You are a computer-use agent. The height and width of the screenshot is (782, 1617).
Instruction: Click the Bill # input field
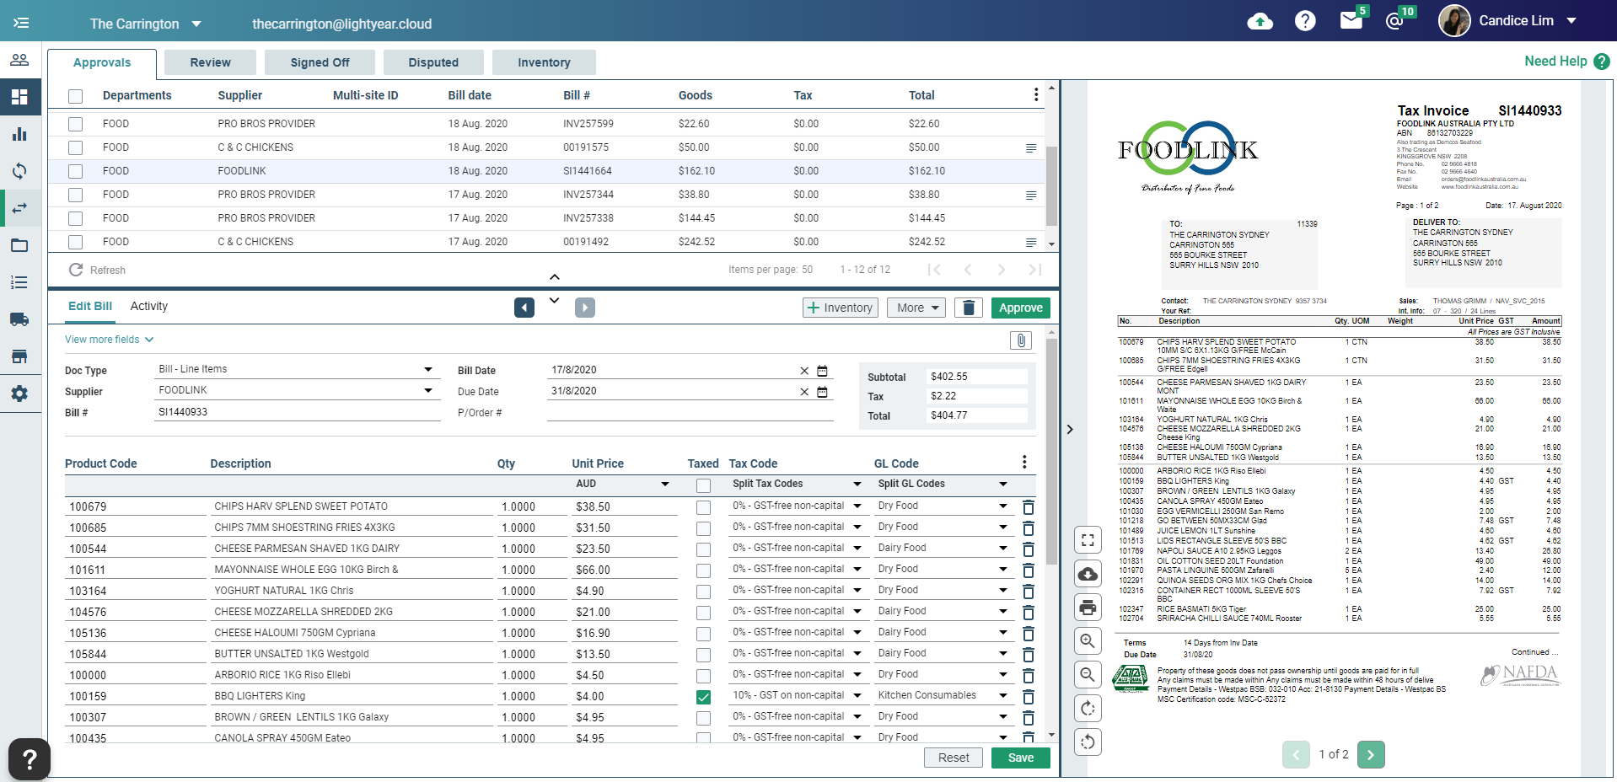(x=298, y=412)
